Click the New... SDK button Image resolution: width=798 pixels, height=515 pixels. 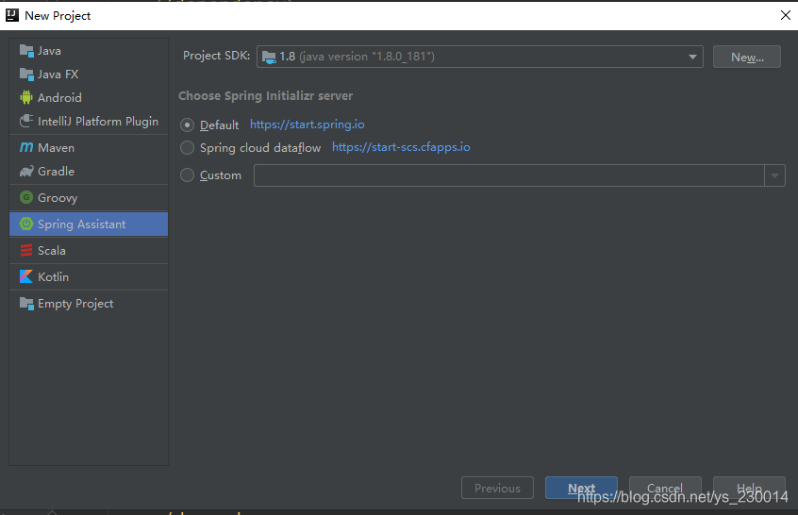747,57
